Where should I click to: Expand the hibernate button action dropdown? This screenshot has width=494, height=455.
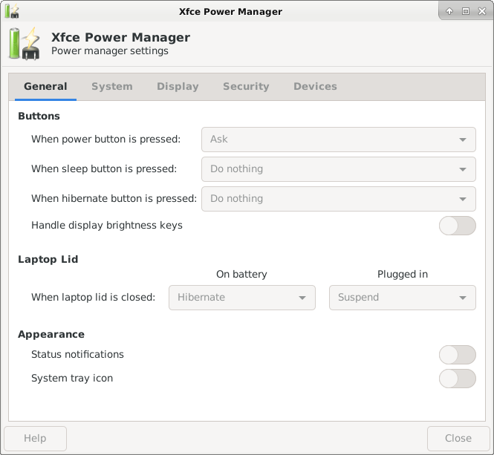pyautogui.click(x=338, y=199)
